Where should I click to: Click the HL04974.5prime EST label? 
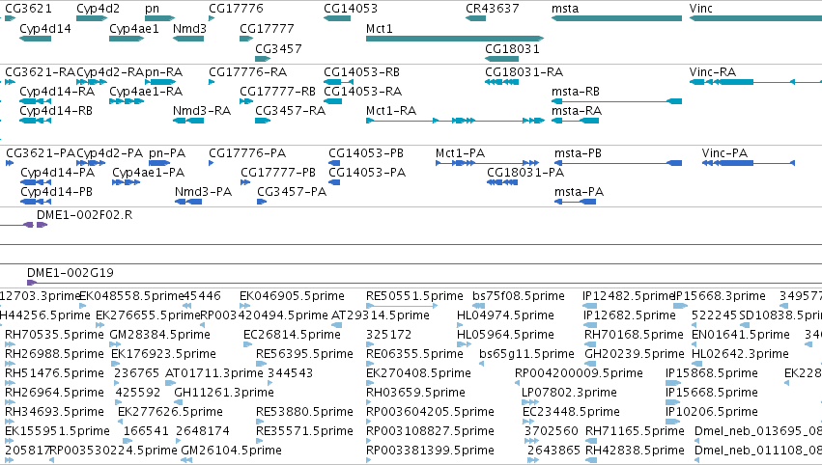point(505,315)
